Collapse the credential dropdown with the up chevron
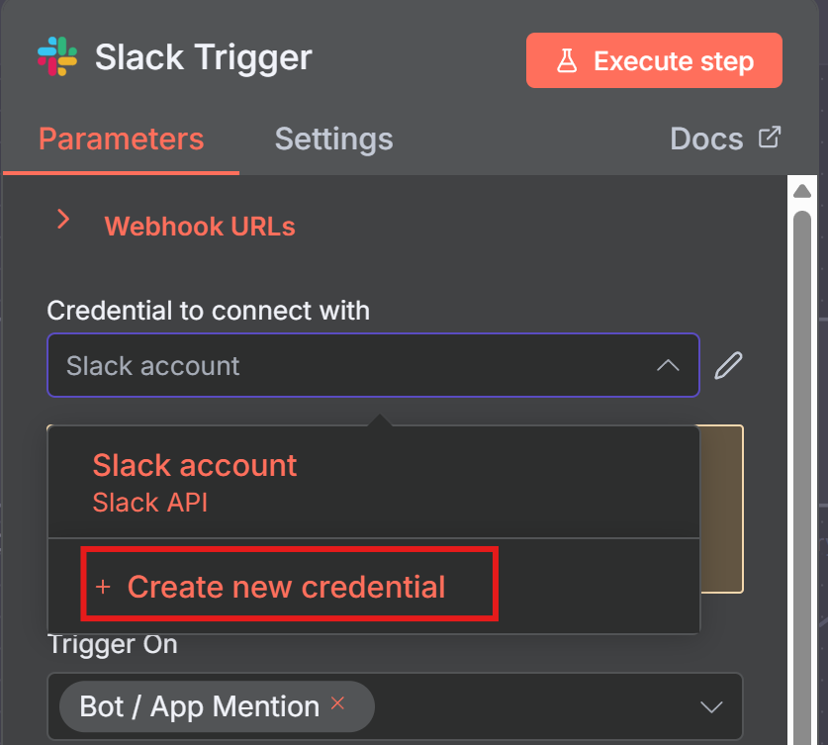The height and width of the screenshot is (745, 828). 668,366
